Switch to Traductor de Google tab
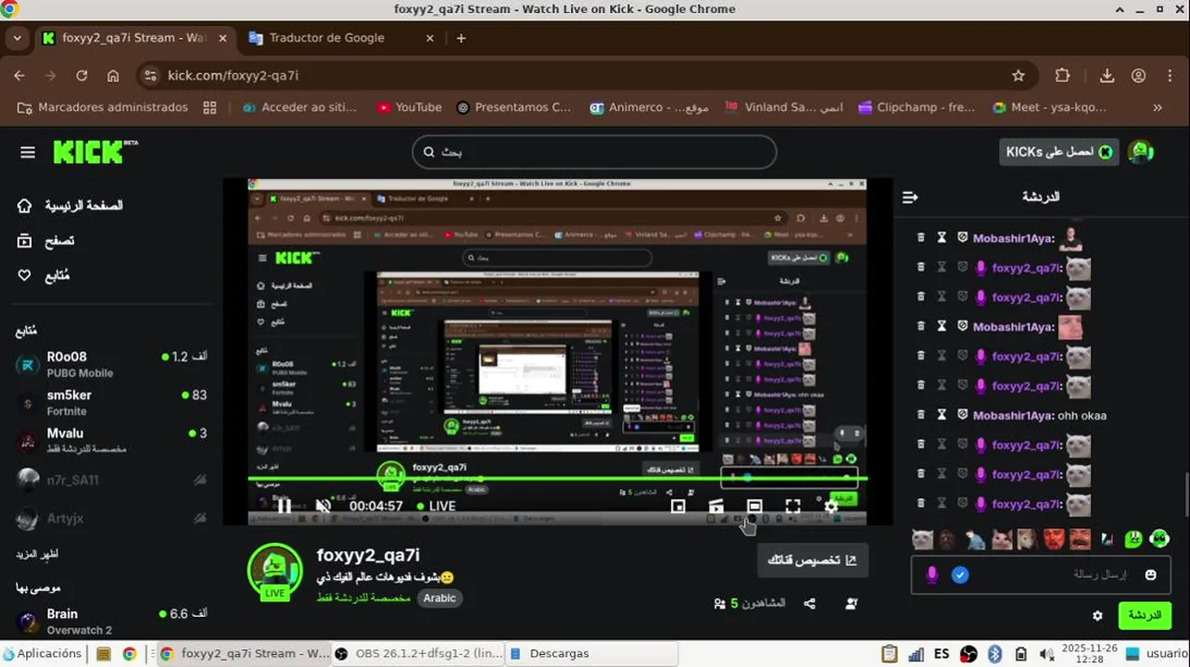 326,38
